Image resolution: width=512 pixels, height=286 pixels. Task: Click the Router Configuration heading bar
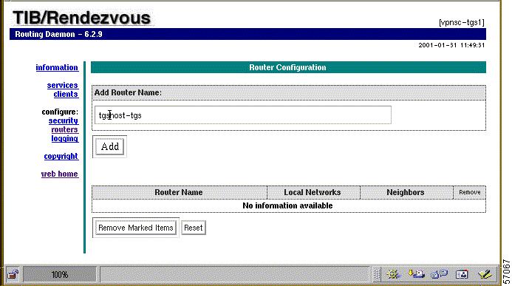click(x=288, y=67)
